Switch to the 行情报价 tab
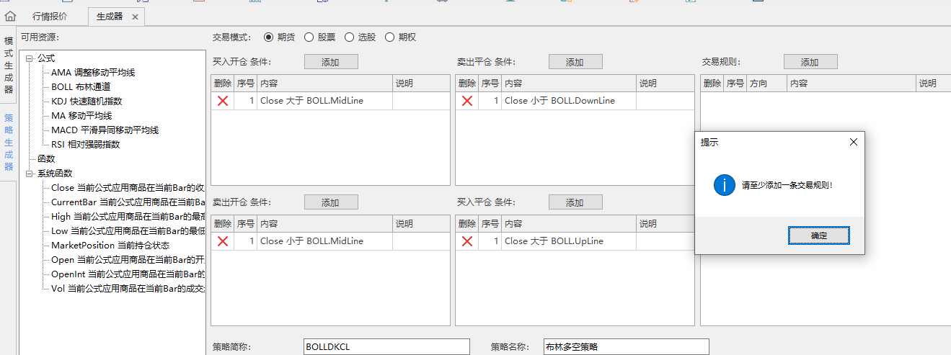 click(50, 17)
